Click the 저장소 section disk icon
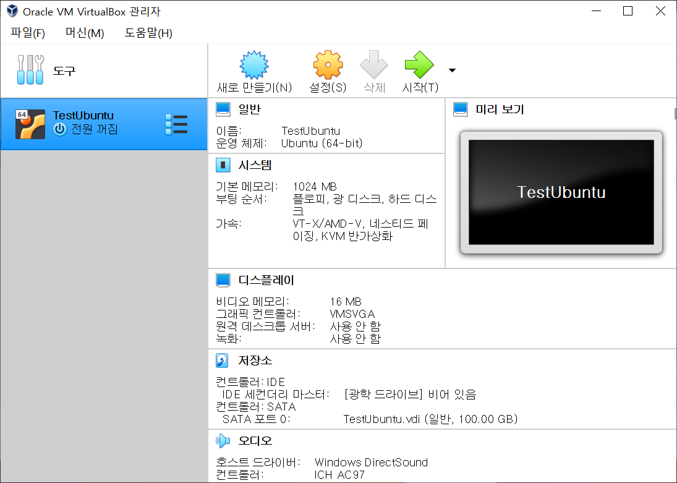The image size is (677, 483). (x=222, y=361)
